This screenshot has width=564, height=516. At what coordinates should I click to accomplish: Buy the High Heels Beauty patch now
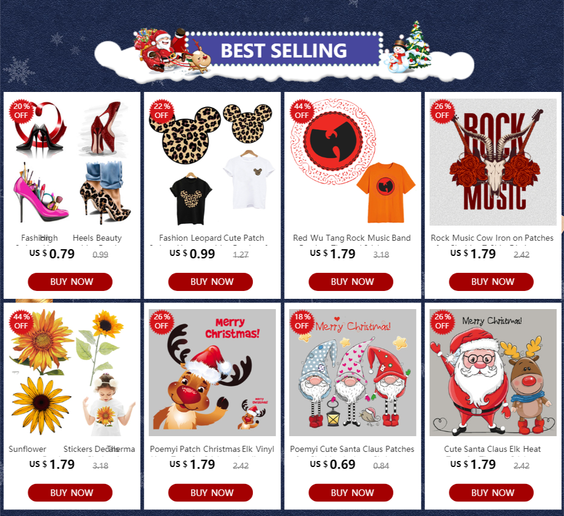70,281
